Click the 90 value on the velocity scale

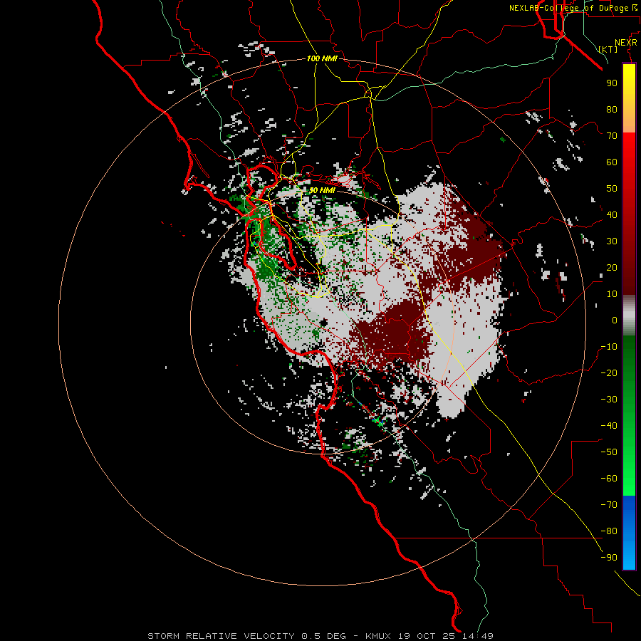612,83
